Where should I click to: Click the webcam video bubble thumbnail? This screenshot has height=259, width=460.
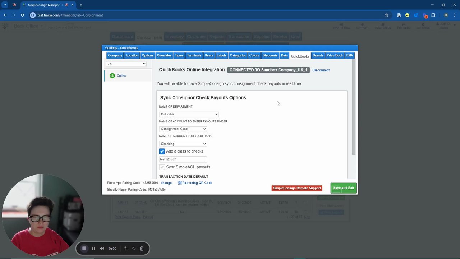click(43, 215)
